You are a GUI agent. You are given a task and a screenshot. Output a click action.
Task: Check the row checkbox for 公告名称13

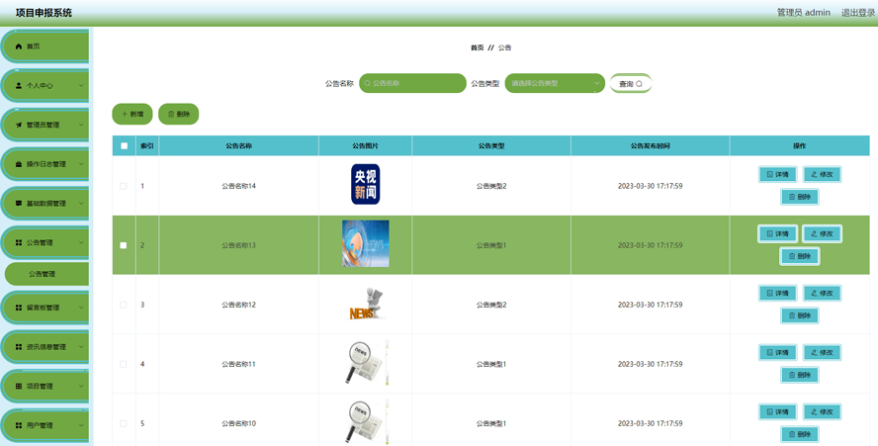pyautogui.click(x=124, y=245)
